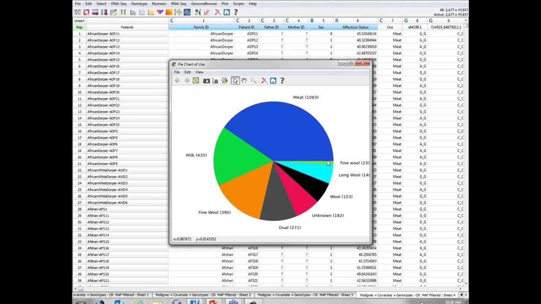The width and height of the screenshot is (541, 304).
Task: Click the red lines chart icon in main toolbar
Action: tap(207, 12)
